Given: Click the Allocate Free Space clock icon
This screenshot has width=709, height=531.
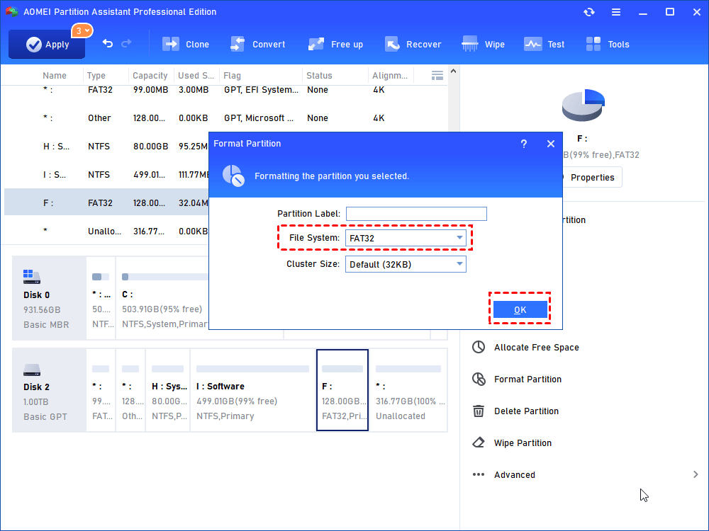Looking at the screenshot, I should tap(479, 347).
